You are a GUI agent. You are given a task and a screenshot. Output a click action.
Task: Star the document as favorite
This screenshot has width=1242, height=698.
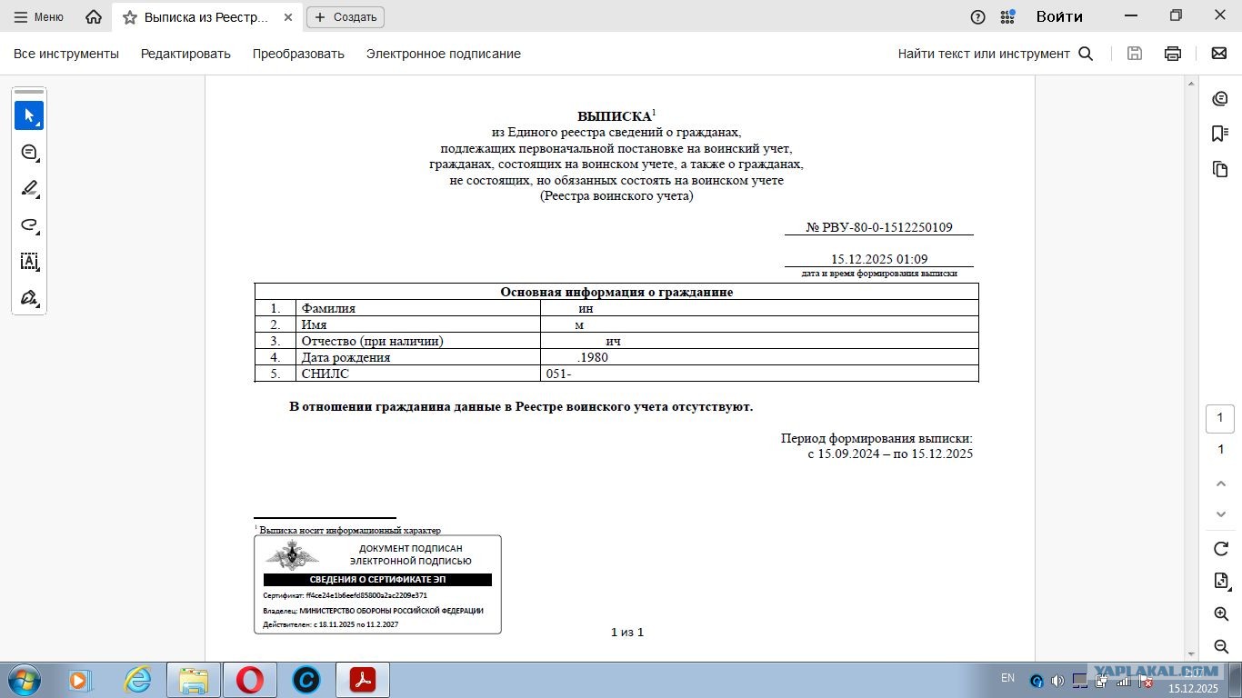click(130, 17)
